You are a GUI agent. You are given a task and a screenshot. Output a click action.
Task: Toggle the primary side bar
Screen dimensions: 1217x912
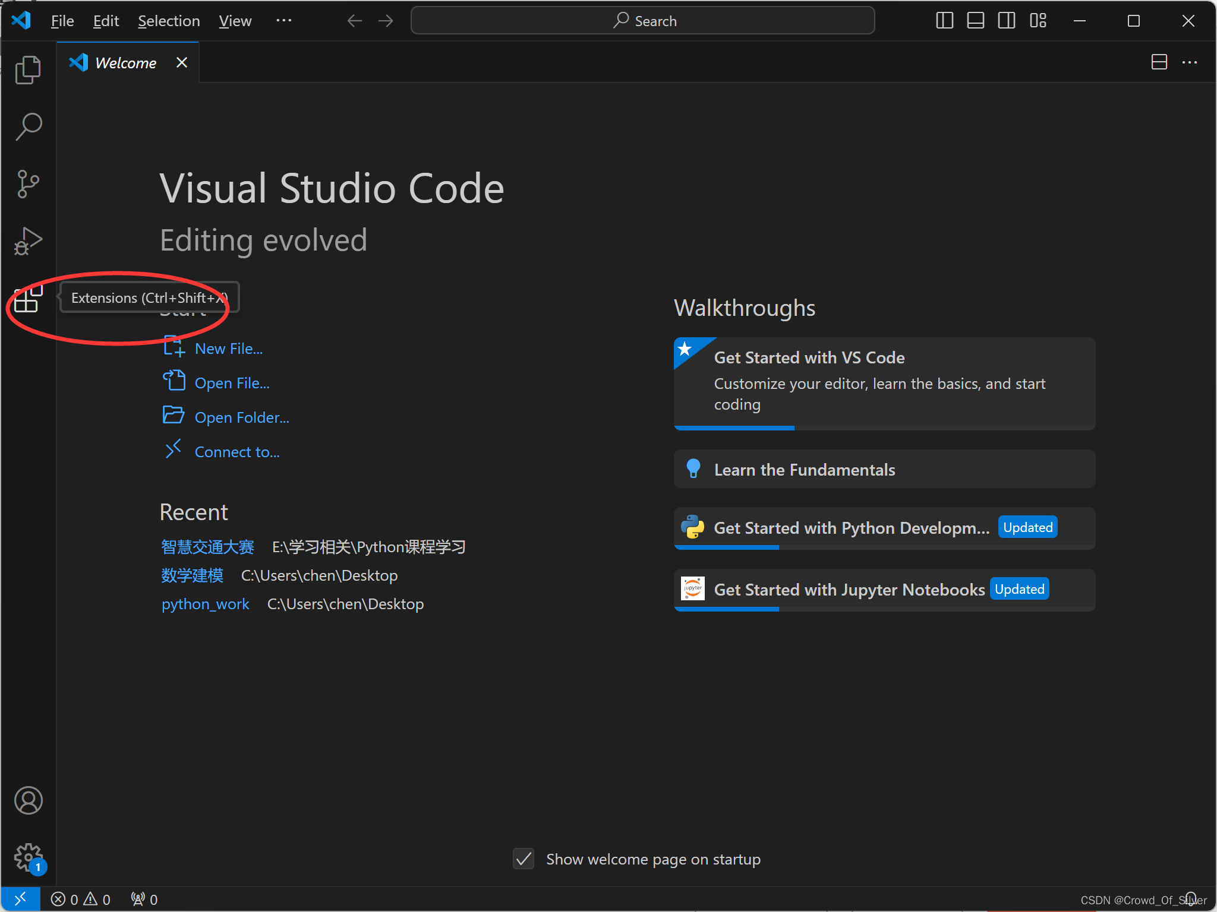pyautogui.click(x=945, y=21)
